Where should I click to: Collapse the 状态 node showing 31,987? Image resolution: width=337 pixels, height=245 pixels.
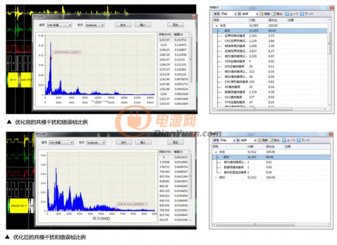coord(217,26)
